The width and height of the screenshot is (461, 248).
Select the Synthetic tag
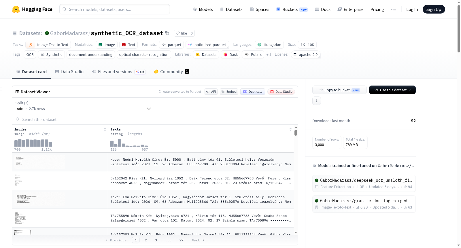click(51, 54)
